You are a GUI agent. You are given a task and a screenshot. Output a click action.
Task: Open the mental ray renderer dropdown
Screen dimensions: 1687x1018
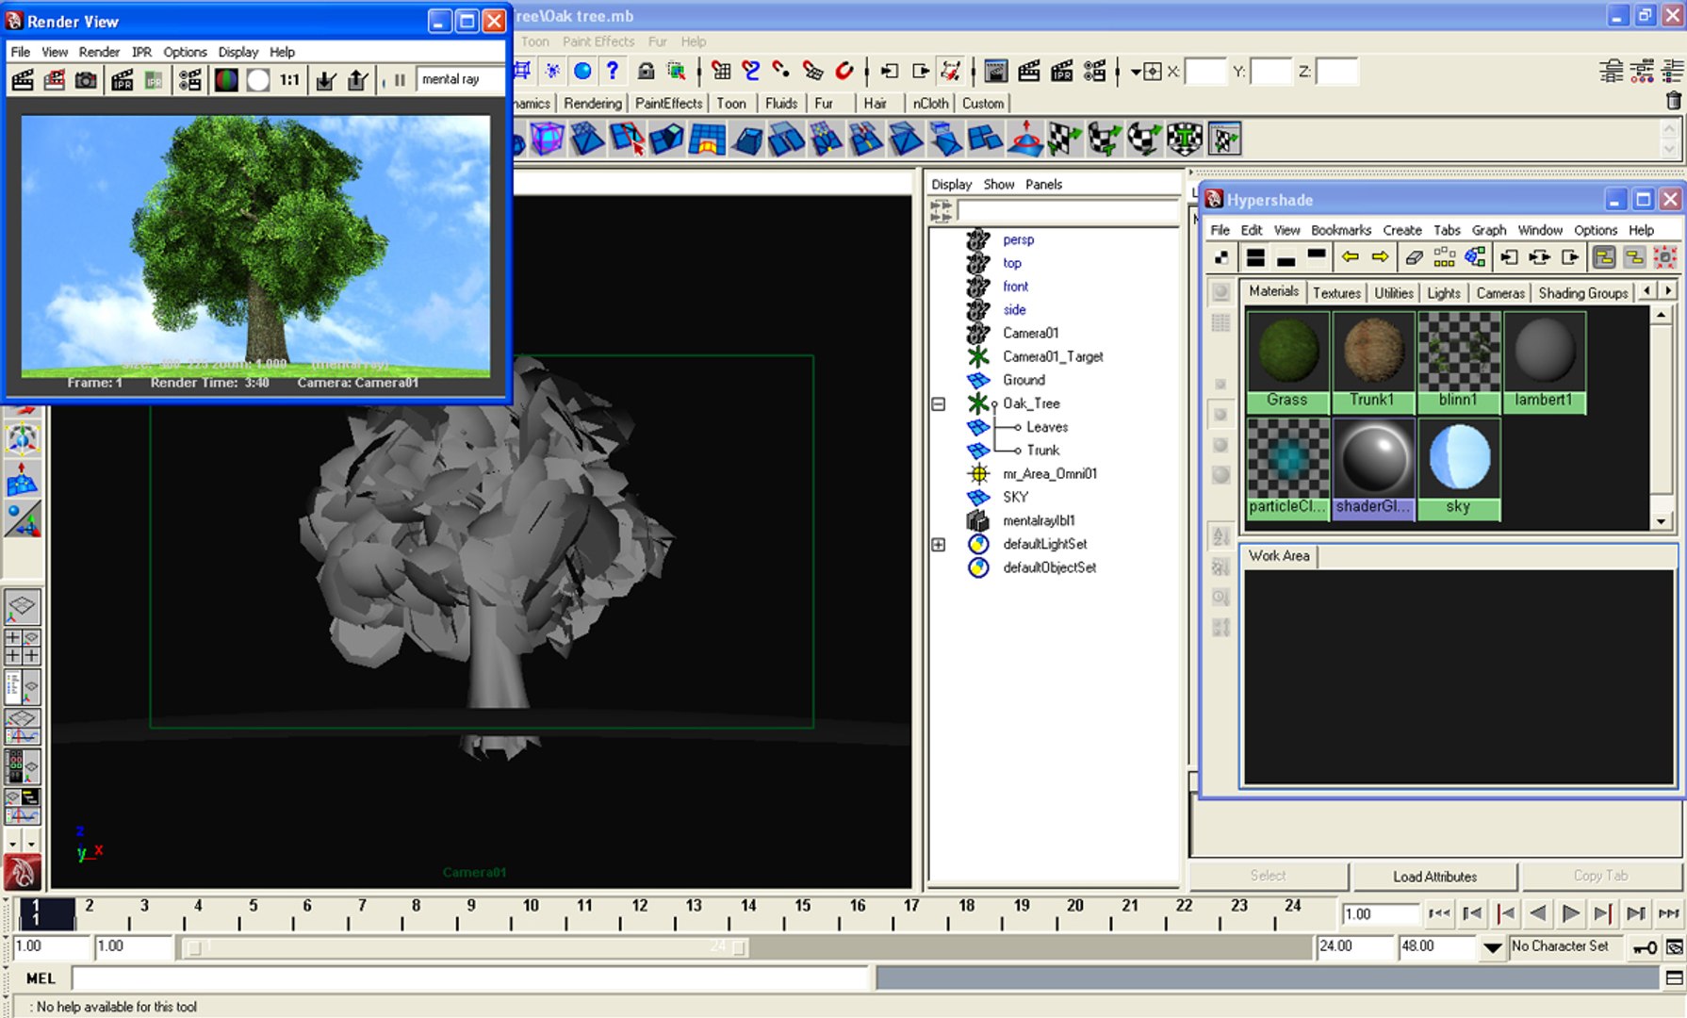click(x=461, y=80)
